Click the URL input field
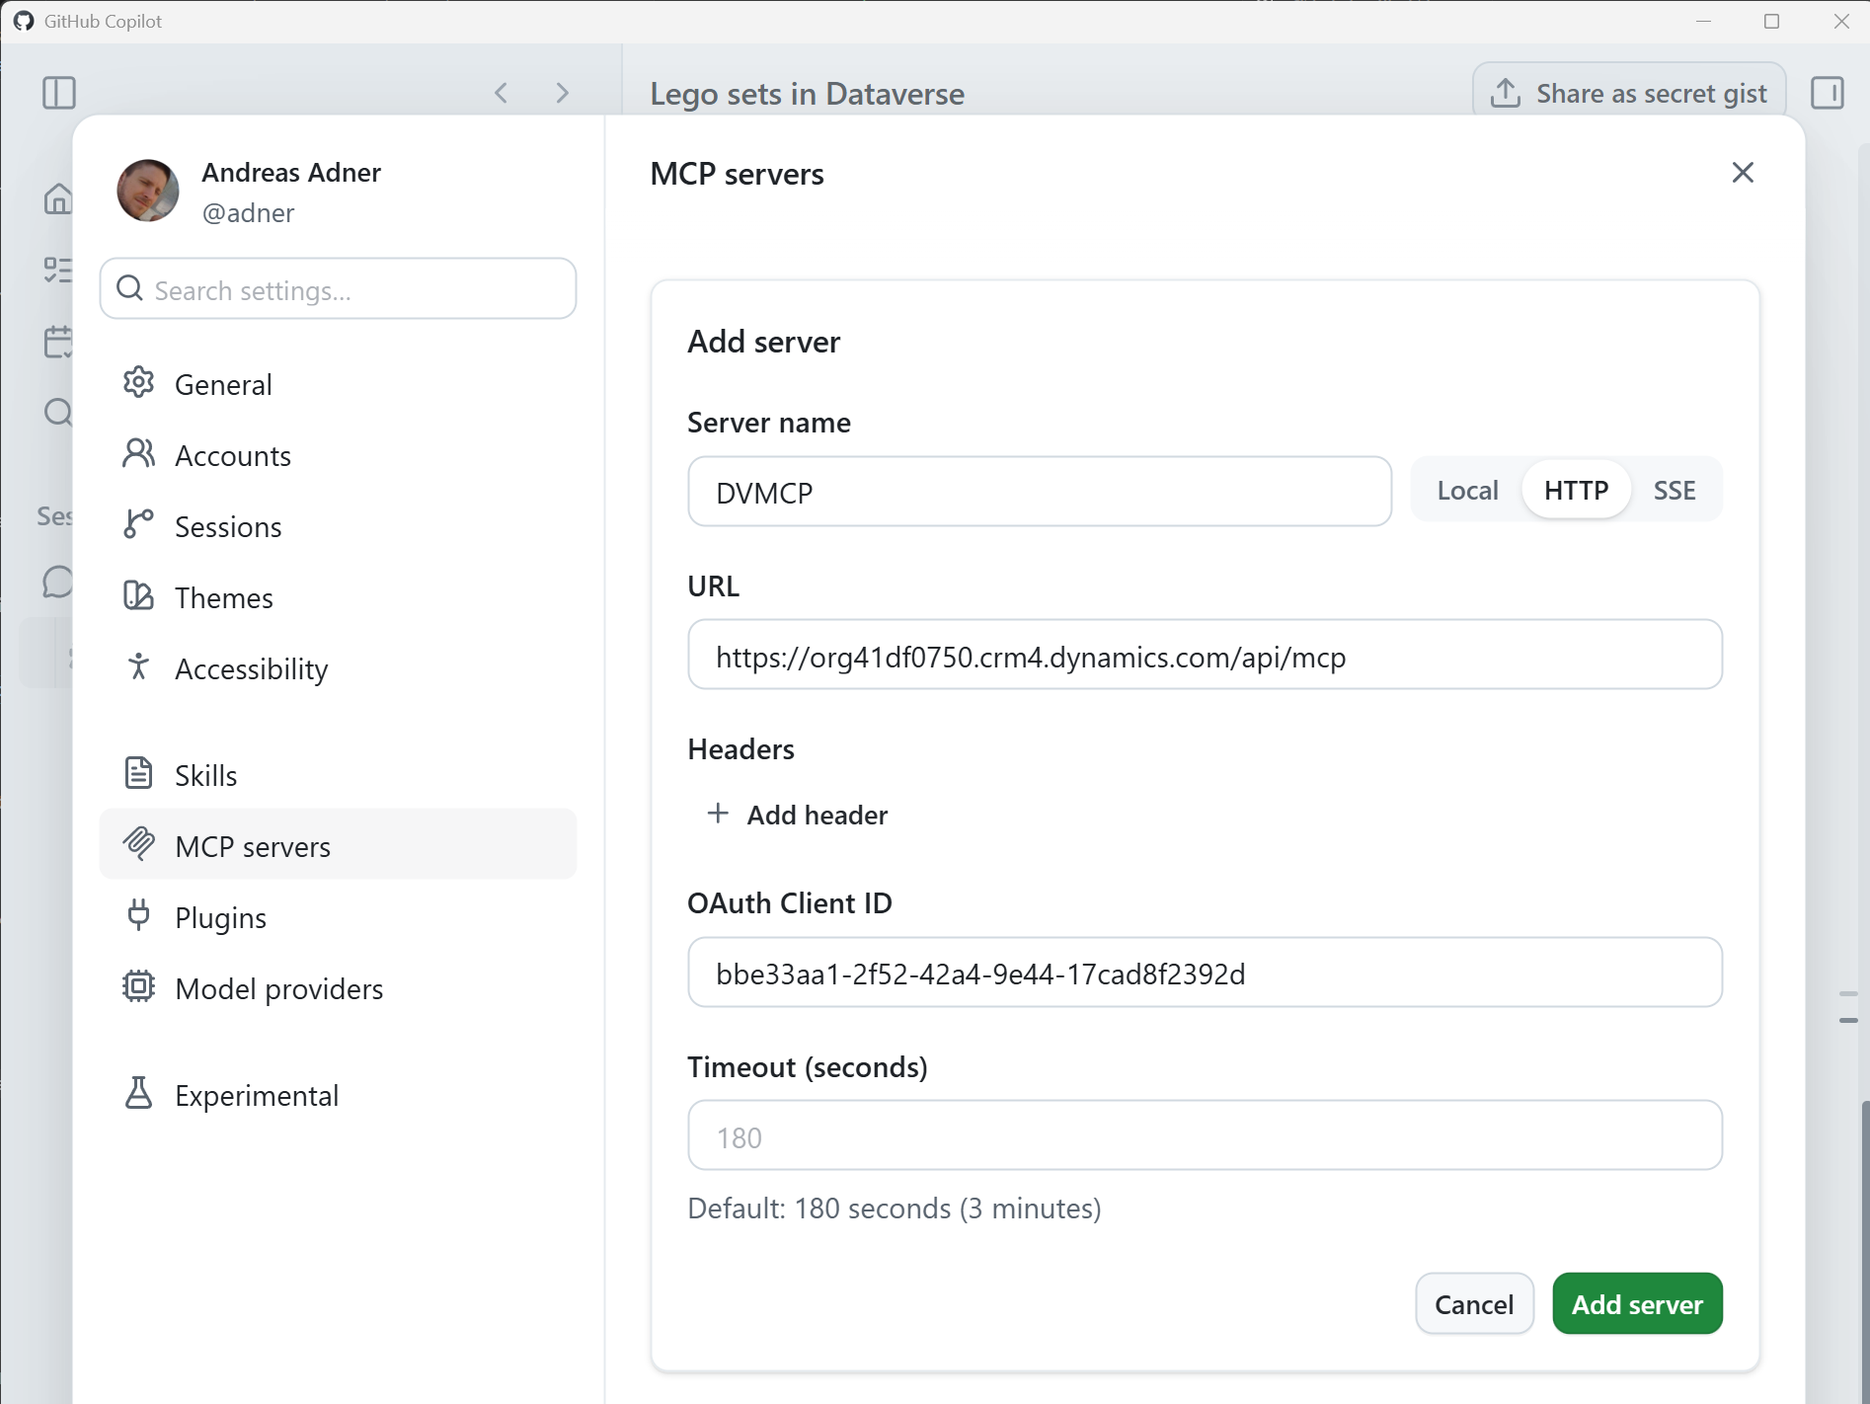 [1205, 656]
